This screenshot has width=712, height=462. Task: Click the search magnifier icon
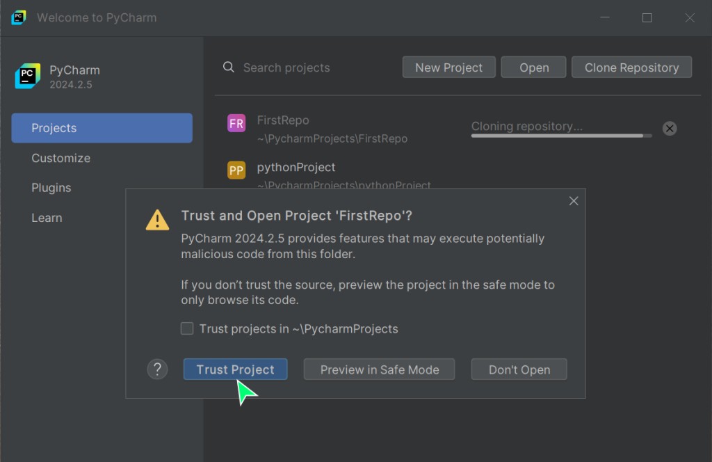[228, 67]
